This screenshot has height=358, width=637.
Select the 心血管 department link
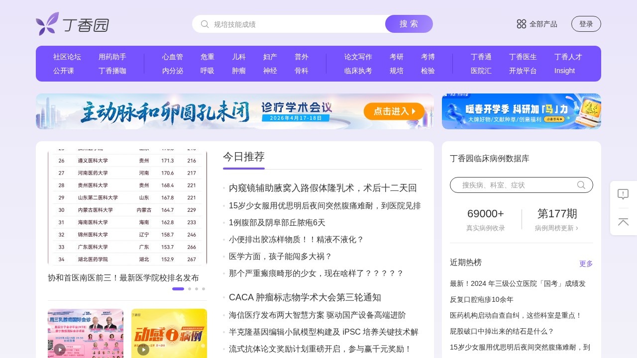point(173,57)
